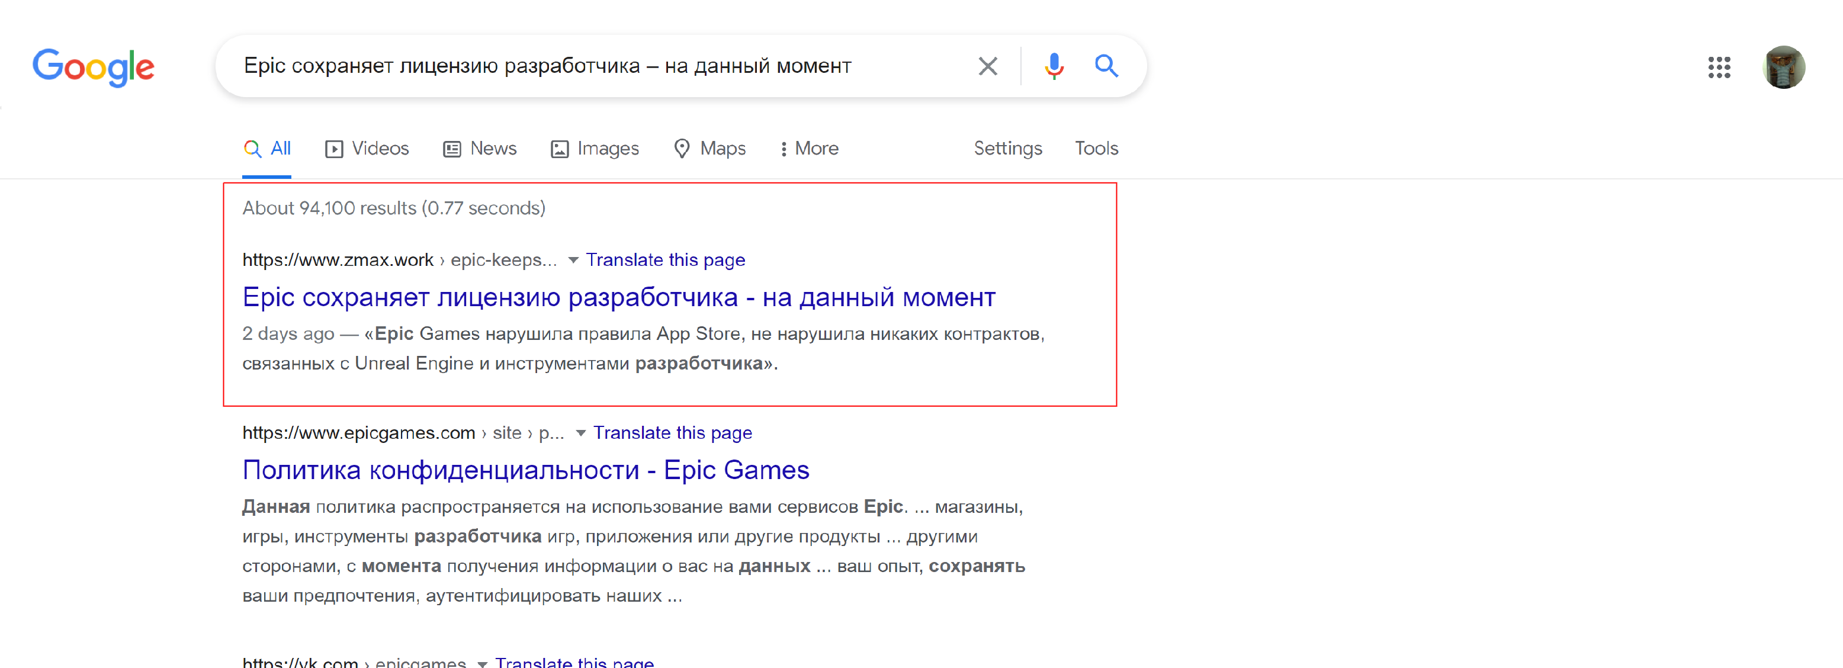This screenshot has width=1843, height=668.
Task: Expand the epicgames.com result options arrow
Action: point(581,433)
